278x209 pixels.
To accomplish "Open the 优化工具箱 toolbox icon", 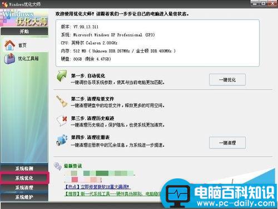I will [x=9, y=59].
